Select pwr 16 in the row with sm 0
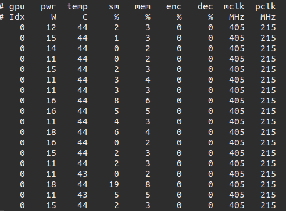The height and width of the screenshot is (211, 286). (51, 142)
